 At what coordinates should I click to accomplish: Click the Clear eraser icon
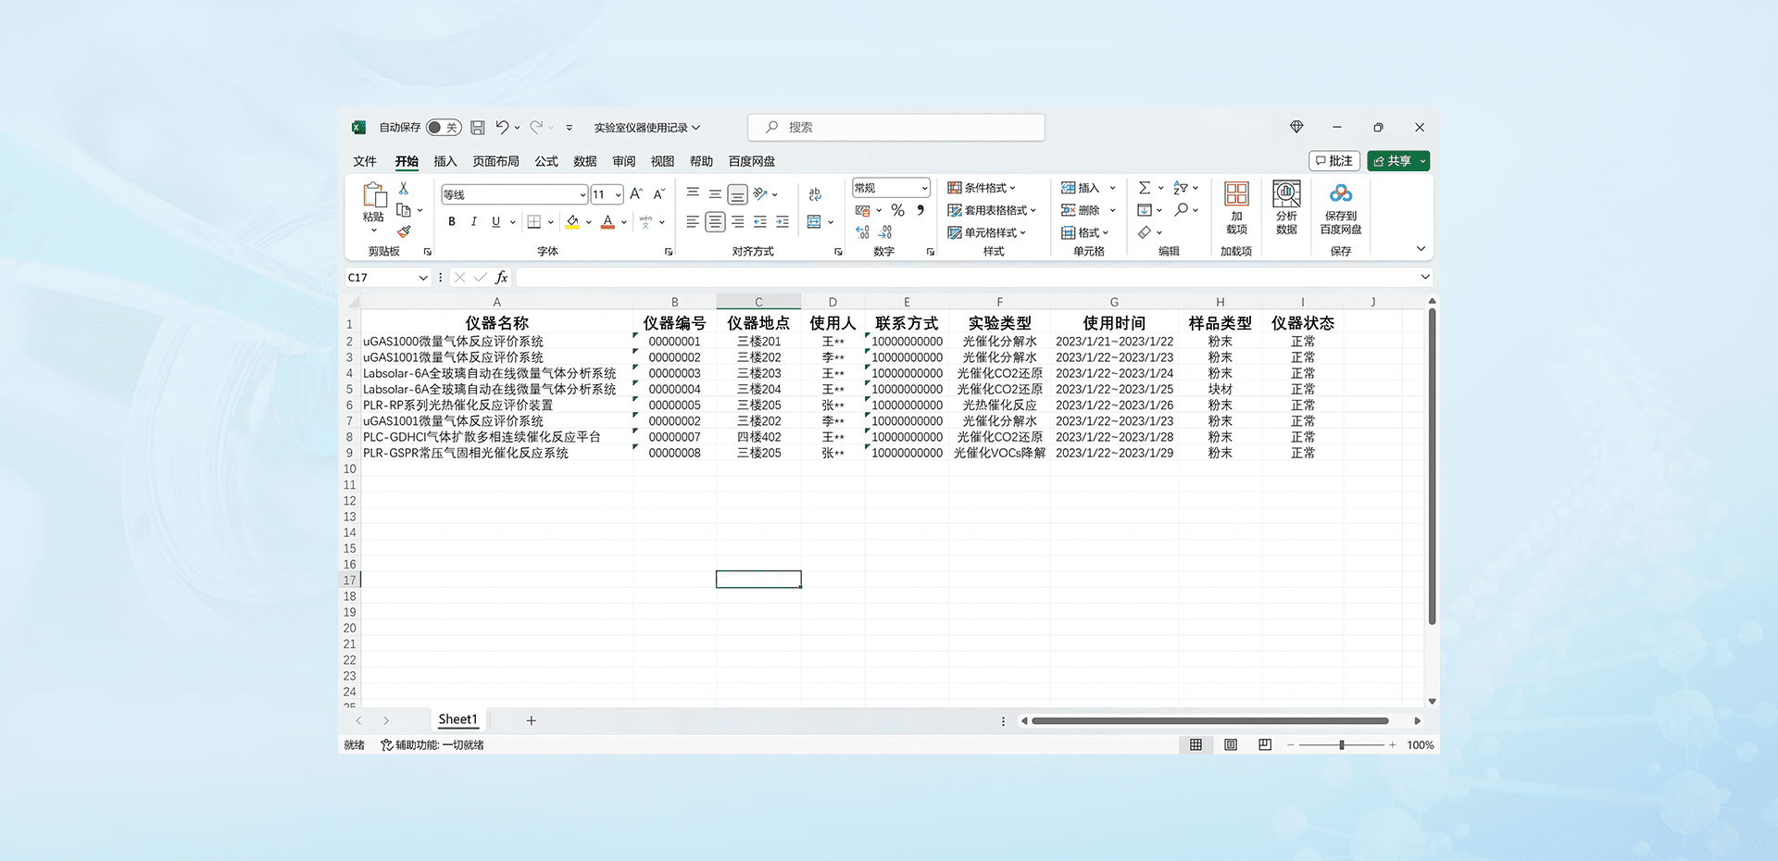pos(1145,232)
